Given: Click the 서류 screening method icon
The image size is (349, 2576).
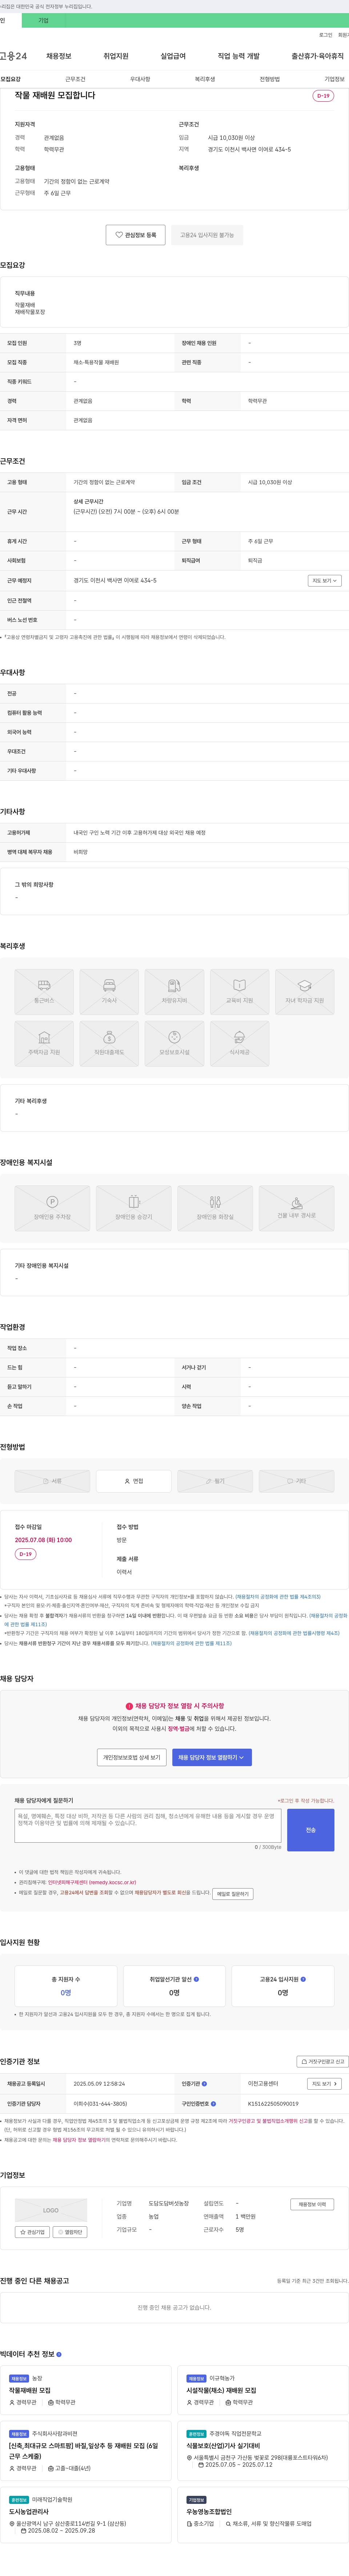Looking at the screenshot, I should [x=52, y=1481].
